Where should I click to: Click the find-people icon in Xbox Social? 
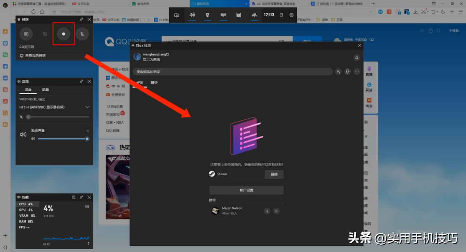338,72
